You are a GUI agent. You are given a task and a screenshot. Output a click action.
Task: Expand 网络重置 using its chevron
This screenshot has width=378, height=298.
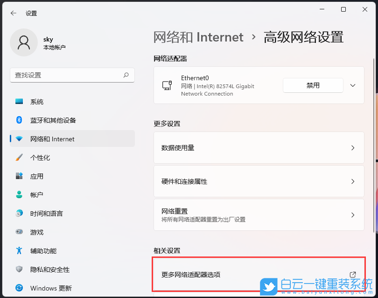tap(353, 215)
